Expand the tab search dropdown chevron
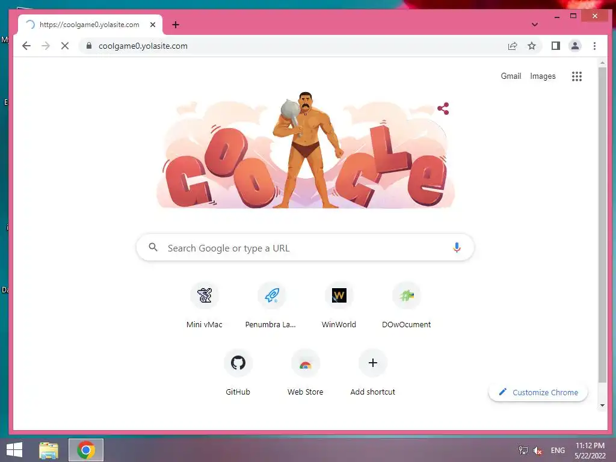The height and width of the screenshot is (462, 616). point(535,24)
